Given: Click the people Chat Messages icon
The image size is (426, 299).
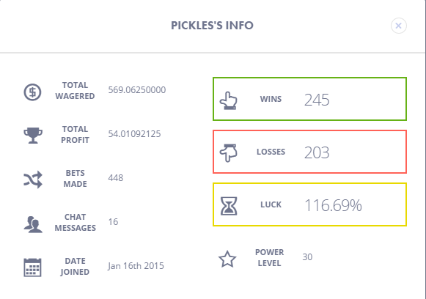Looking at the screenshot, I should tap(33, 224).
